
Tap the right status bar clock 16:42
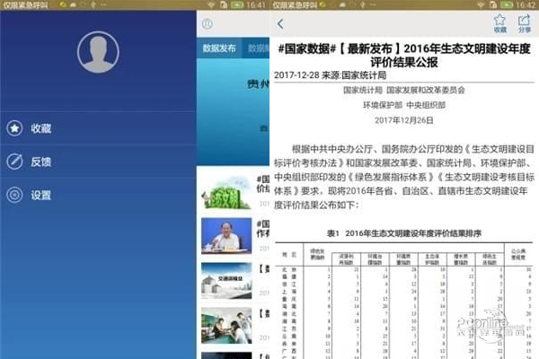[x=526, y=4]
